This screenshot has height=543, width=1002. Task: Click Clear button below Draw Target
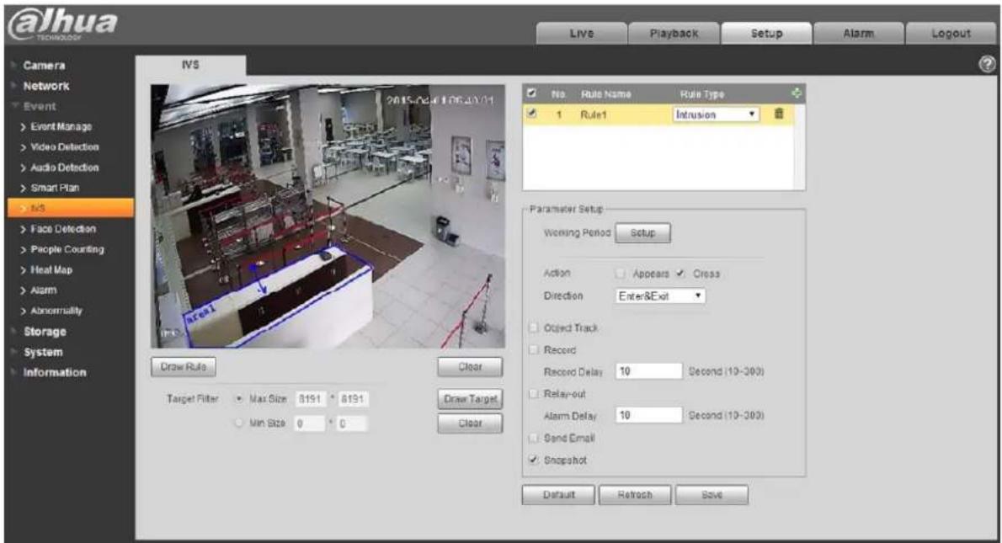[471, 423]
